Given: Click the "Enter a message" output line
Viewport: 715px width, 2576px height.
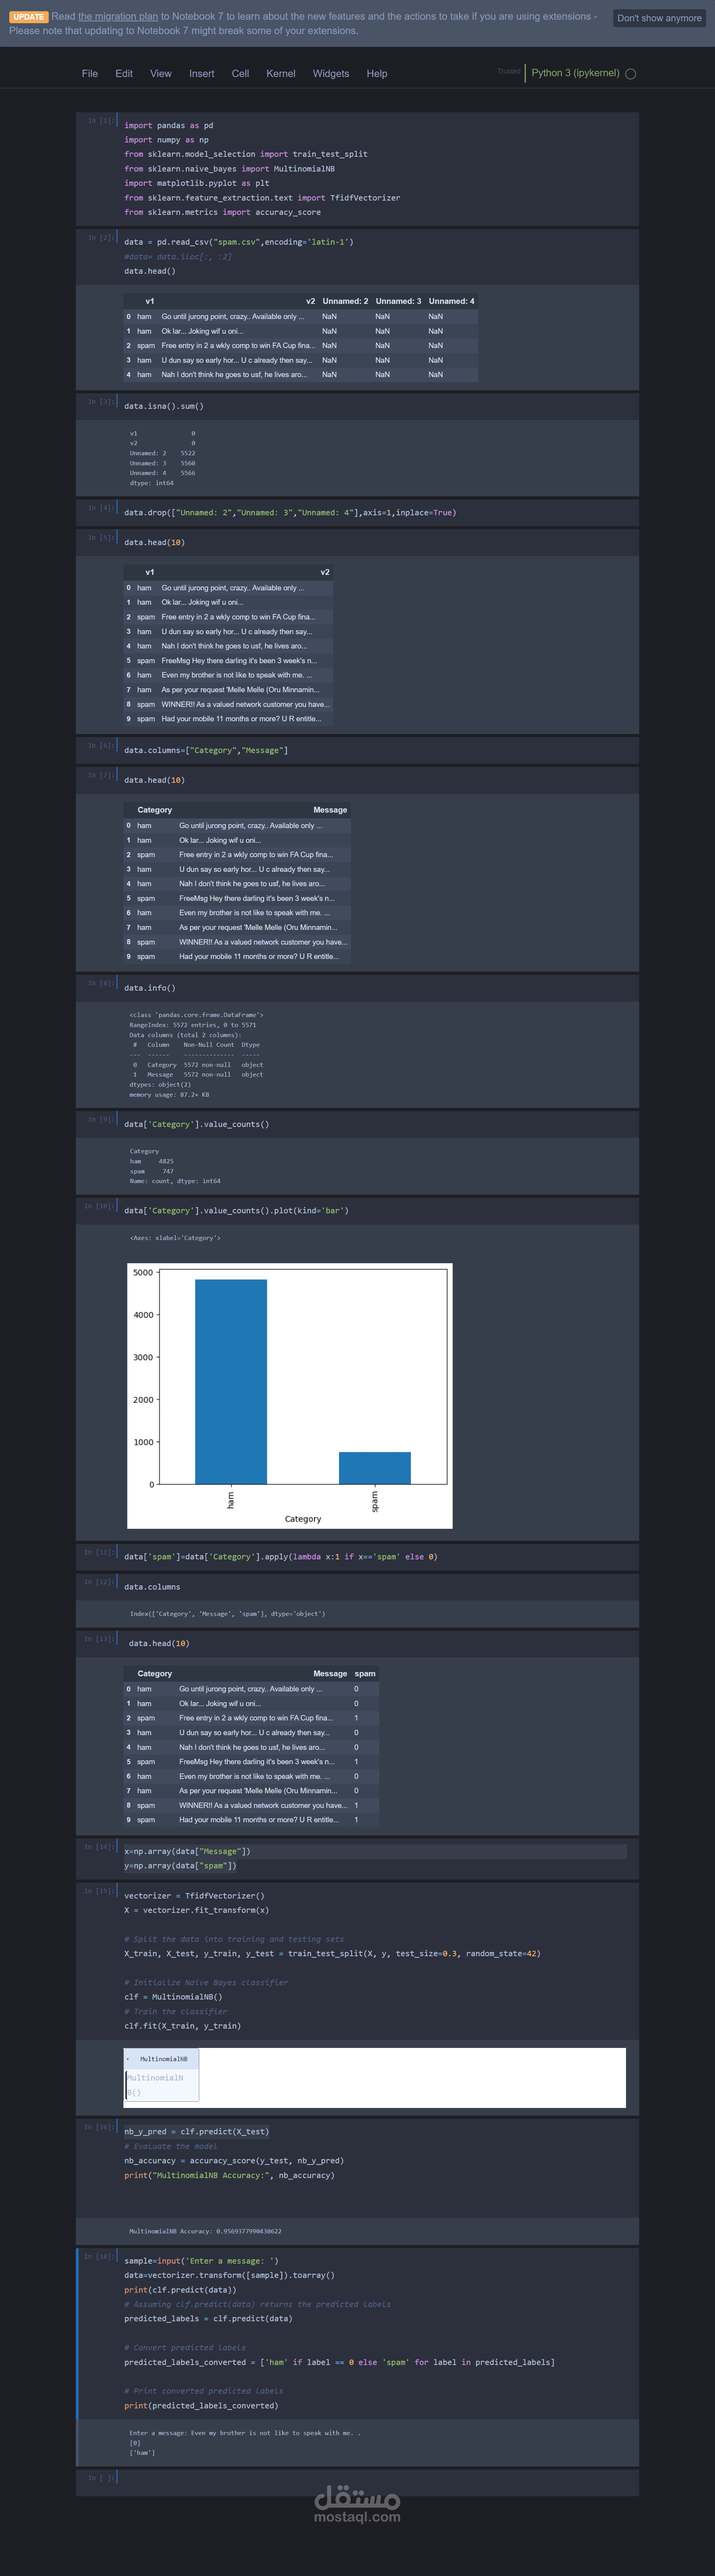Looking at the screenshot, I should tap(245, 2433).
